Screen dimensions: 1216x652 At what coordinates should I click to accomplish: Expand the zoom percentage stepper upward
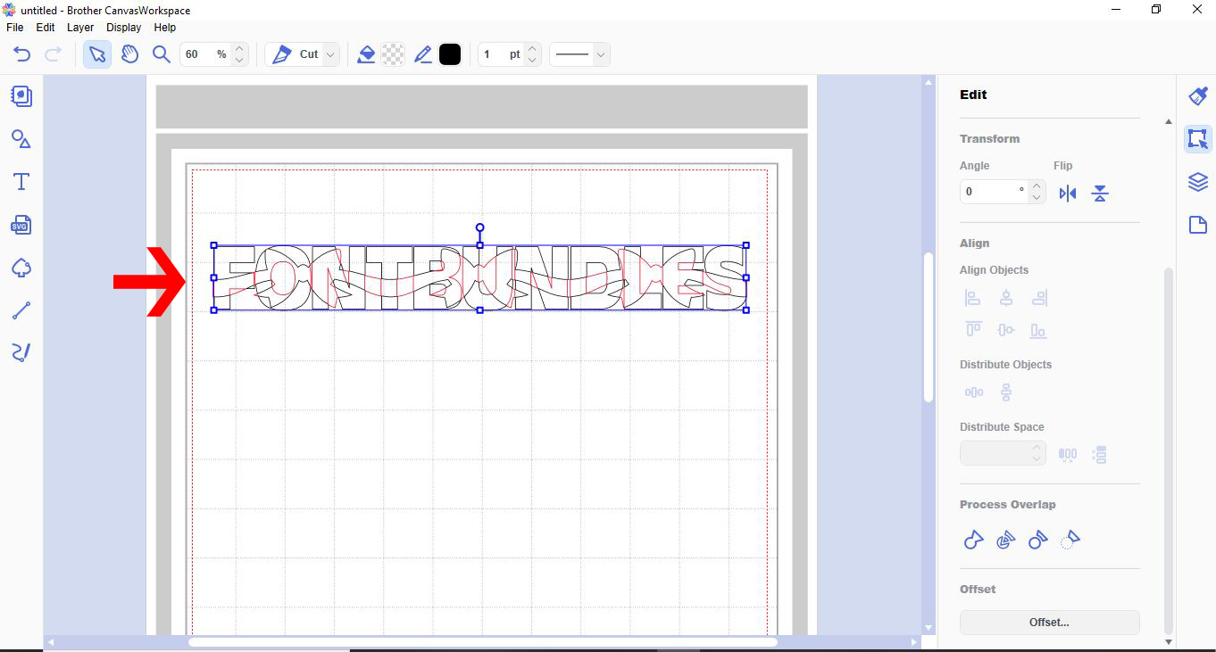(238, 48)
